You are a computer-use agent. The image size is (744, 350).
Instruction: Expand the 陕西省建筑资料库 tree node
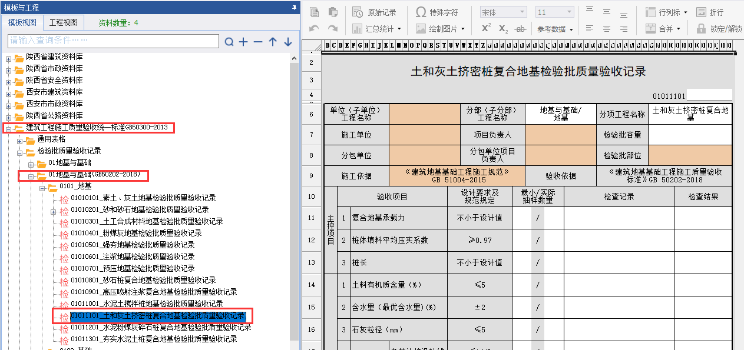(9, 58)
